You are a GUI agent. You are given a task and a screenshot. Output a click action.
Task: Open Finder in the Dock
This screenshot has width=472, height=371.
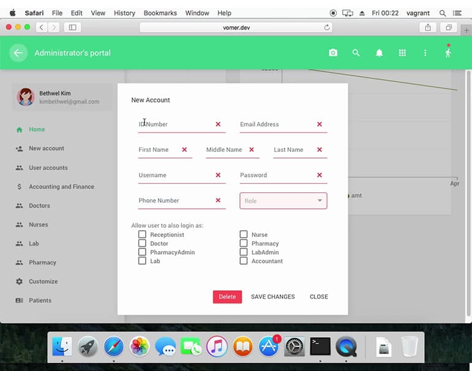point(62,347)
